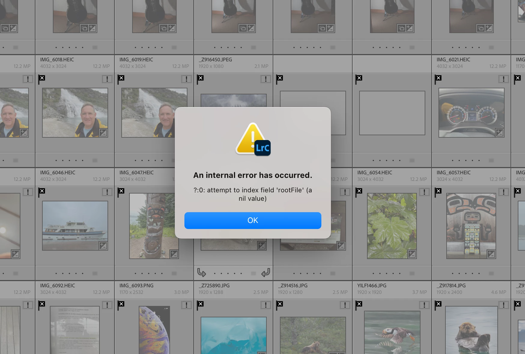Image resolution: width=525 pixels, height=354 pixels.
Task: Click the metadata warning badge on IMG_6021.HEIC
Action: (x=503, y=79)
